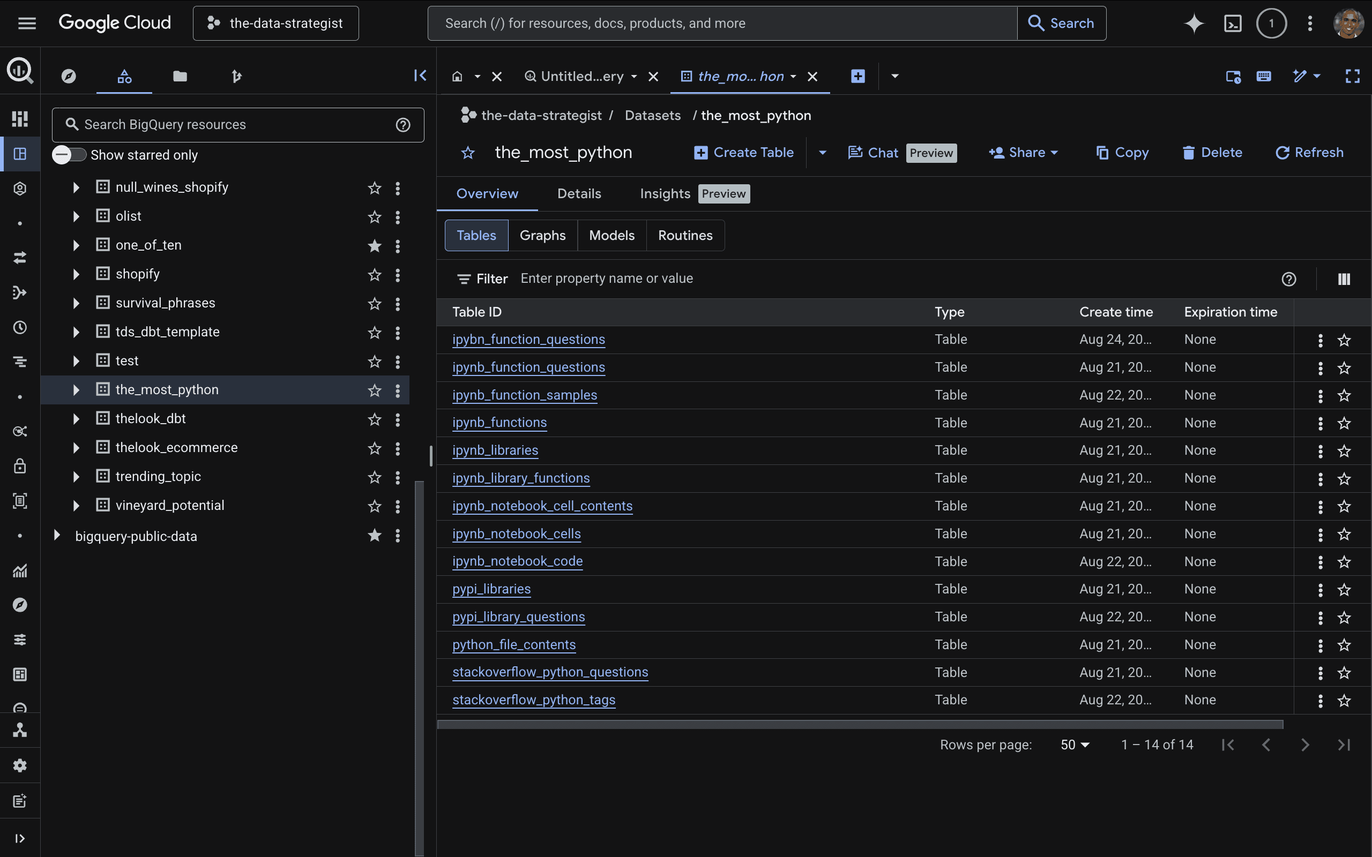This screenshot has height=857, width=1372.
Task: Open notifications badge showing 1
Action: coord(1271,23)
